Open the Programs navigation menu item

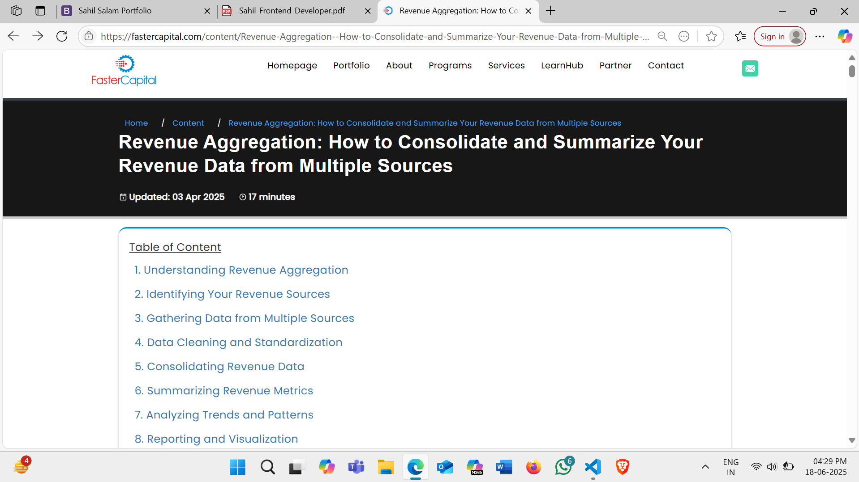click(x=450, y=65)
